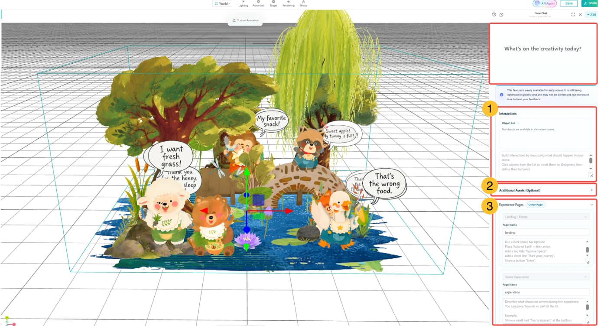This screenshot has width=598, height=326.
Task: Collapse the Experience Pages section
Action: click(x=591, y=205)
